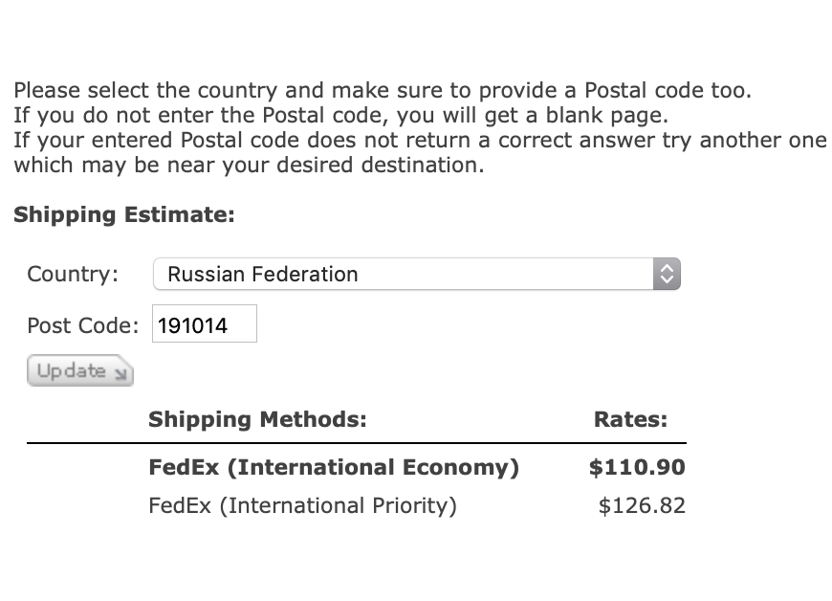832x601 pixels.
Task: Click the Shipping Estimate heading
Action: click(124, 214)
